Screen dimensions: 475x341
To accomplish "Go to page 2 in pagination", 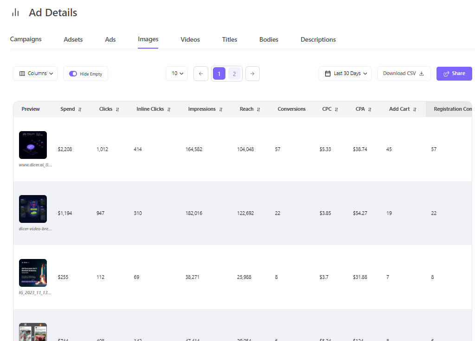I will [234, 74].
